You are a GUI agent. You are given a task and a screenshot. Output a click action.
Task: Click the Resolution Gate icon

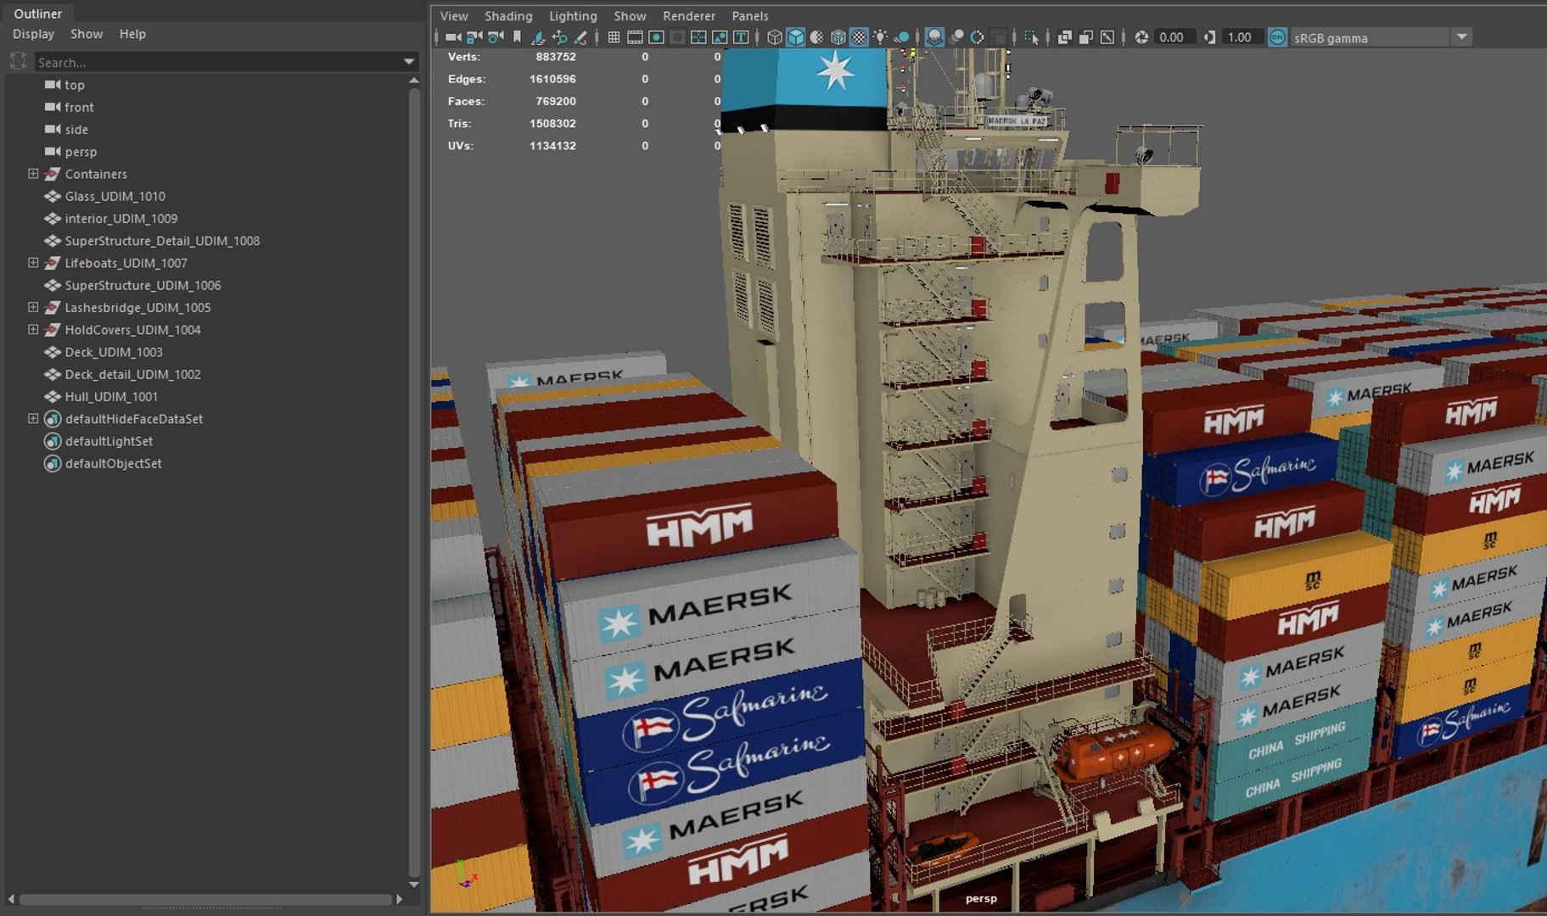click(656, 37)
